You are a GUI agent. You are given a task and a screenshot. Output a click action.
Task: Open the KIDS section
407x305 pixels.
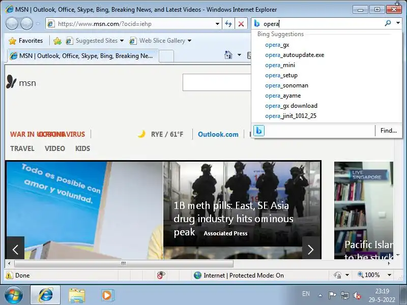[82, 148]
